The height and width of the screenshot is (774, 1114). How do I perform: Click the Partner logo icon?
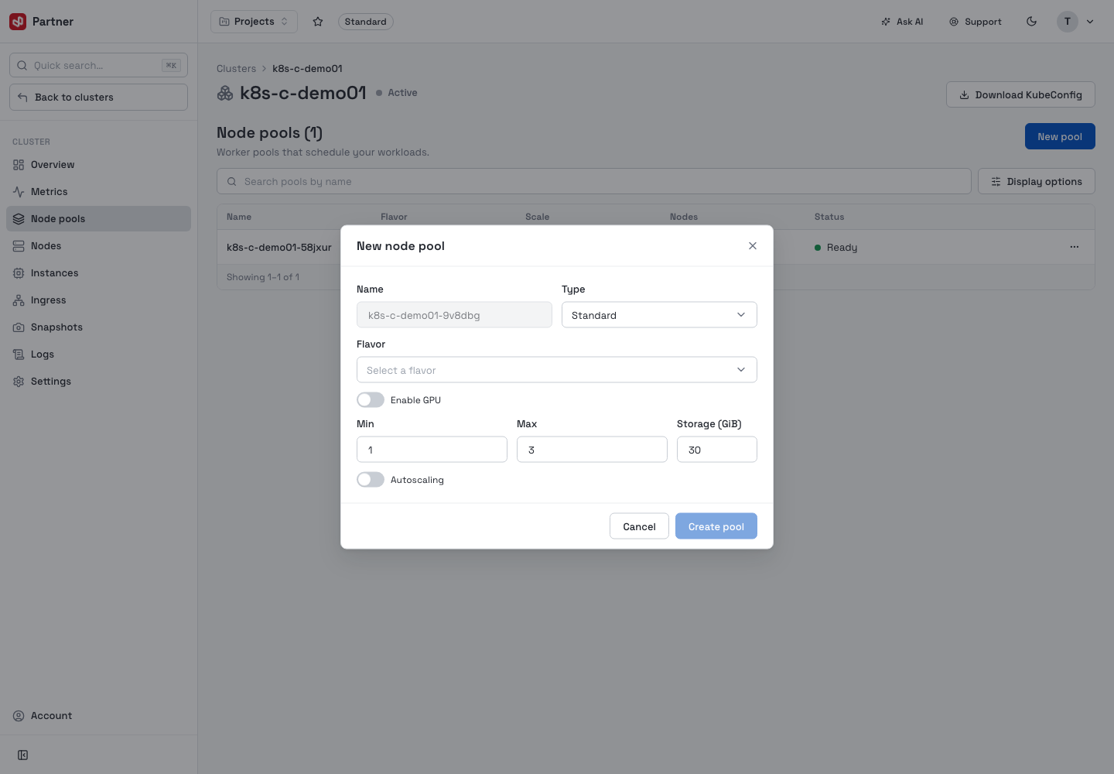pos(18,22)
